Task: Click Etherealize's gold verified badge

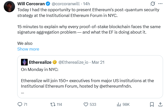Action: pos(54,62)
